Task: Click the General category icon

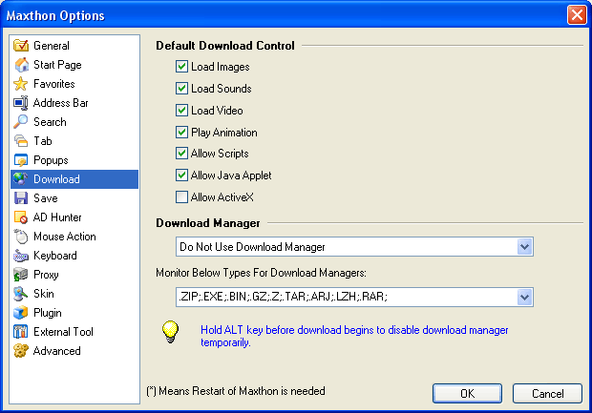Action: click(21, 46)
